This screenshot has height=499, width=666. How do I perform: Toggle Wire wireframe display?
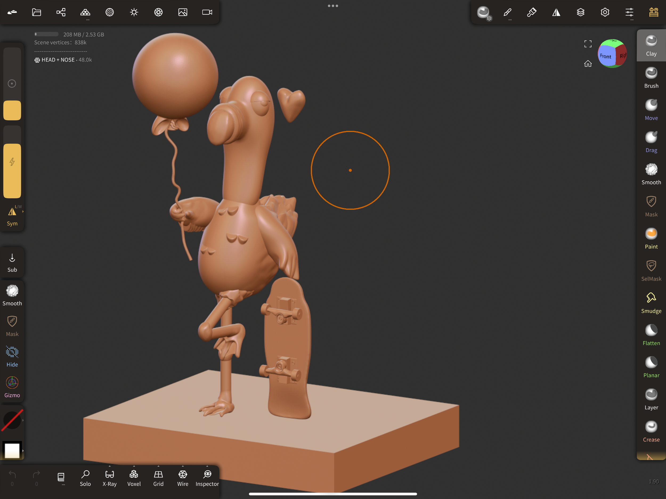(182, 478)
